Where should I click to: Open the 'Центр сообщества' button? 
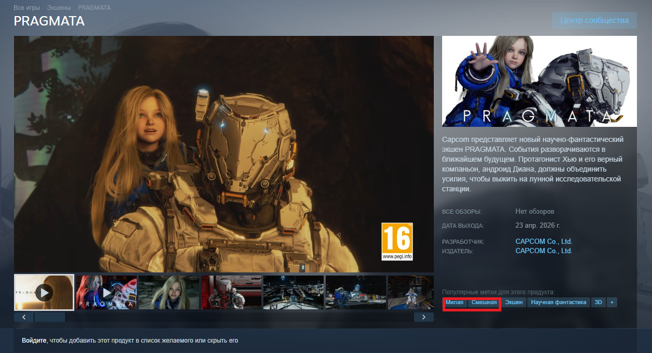pyautogui.click(x=594, y=20)
